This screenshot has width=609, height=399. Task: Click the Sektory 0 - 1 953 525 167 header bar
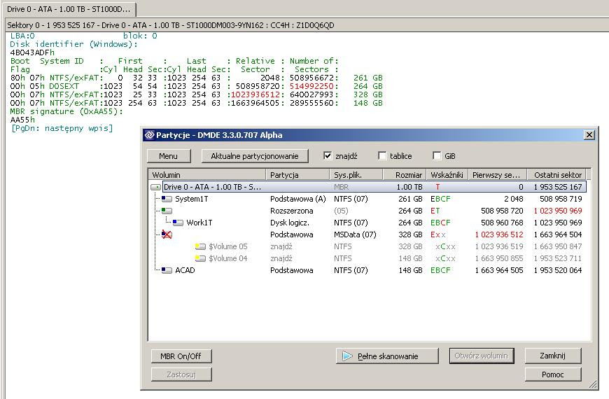[x=306, y=25]
